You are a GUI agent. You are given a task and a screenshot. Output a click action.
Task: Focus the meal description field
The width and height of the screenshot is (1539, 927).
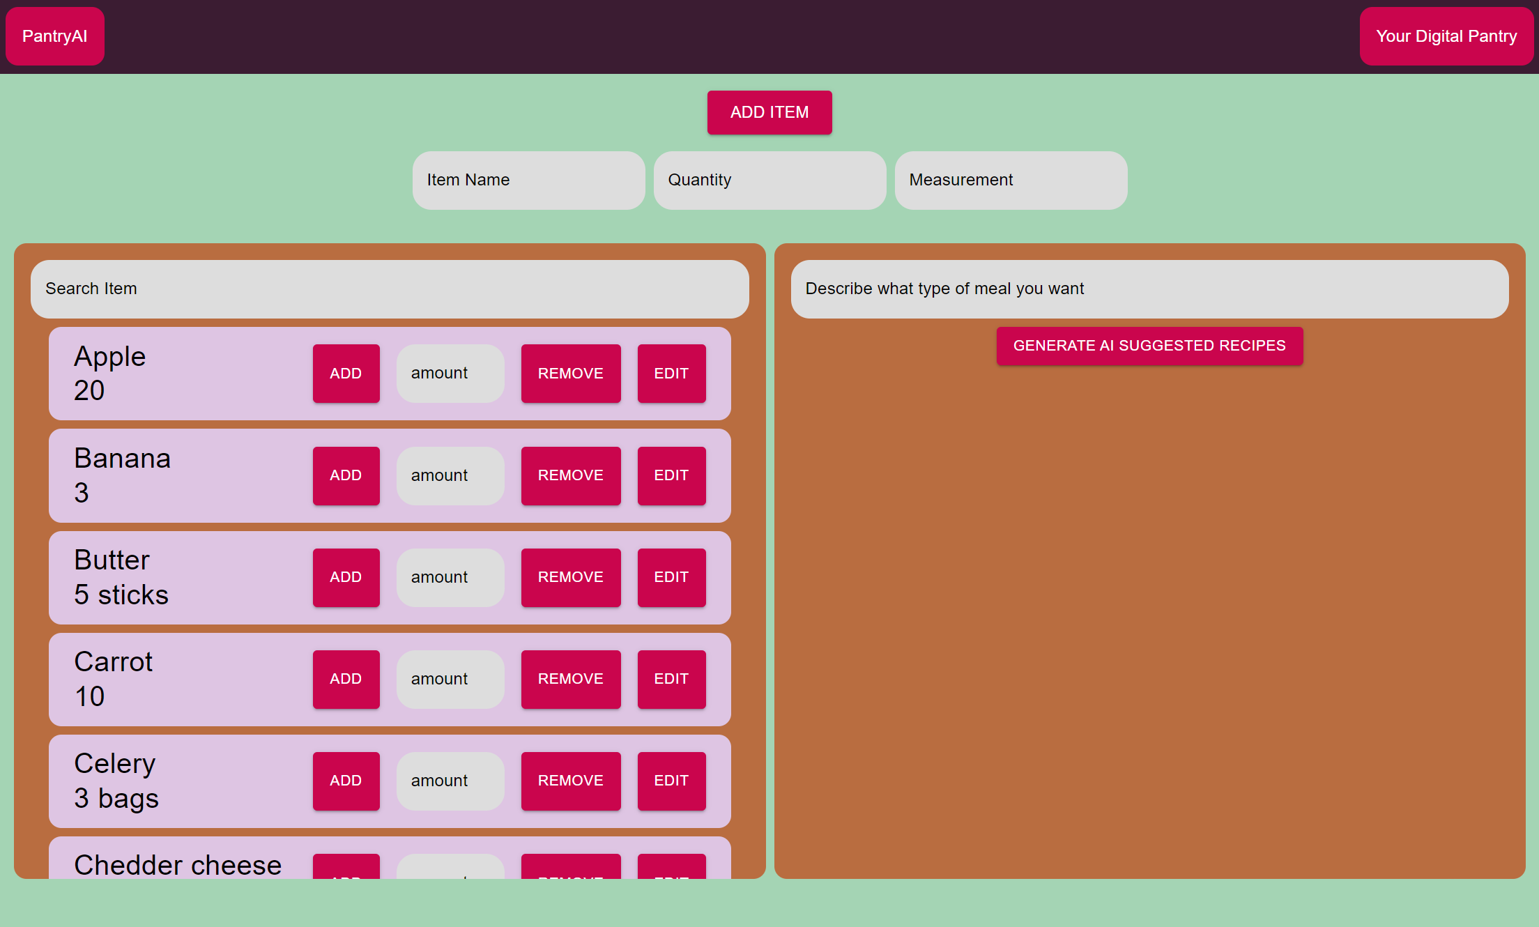1150,289
